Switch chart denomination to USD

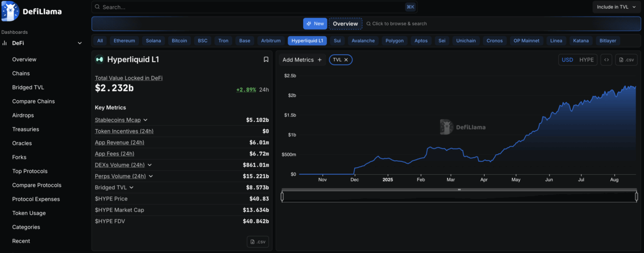[567, 59]
